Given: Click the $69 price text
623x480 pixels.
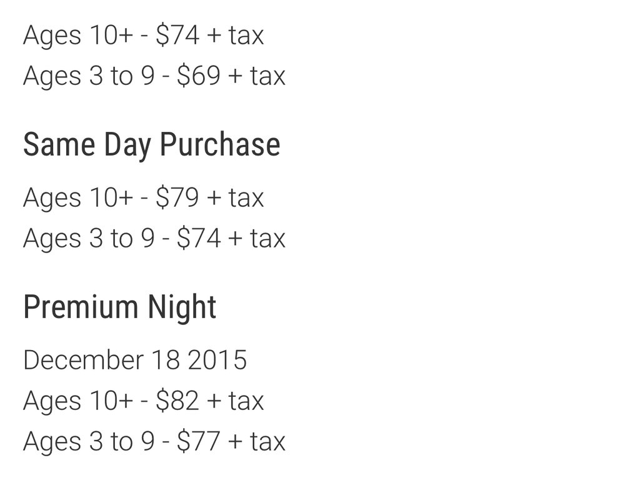Looking at the screenshot, I should coord(199,76).
